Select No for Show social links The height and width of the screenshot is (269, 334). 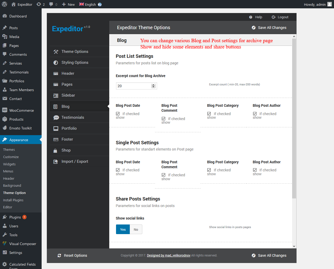click(136, 229)
